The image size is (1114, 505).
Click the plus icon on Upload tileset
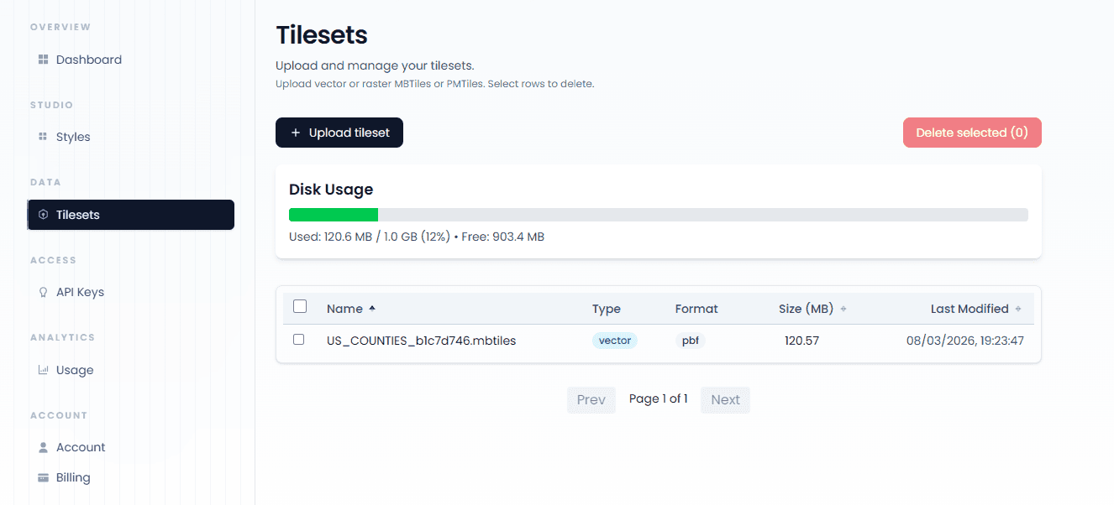click(295, 132)
